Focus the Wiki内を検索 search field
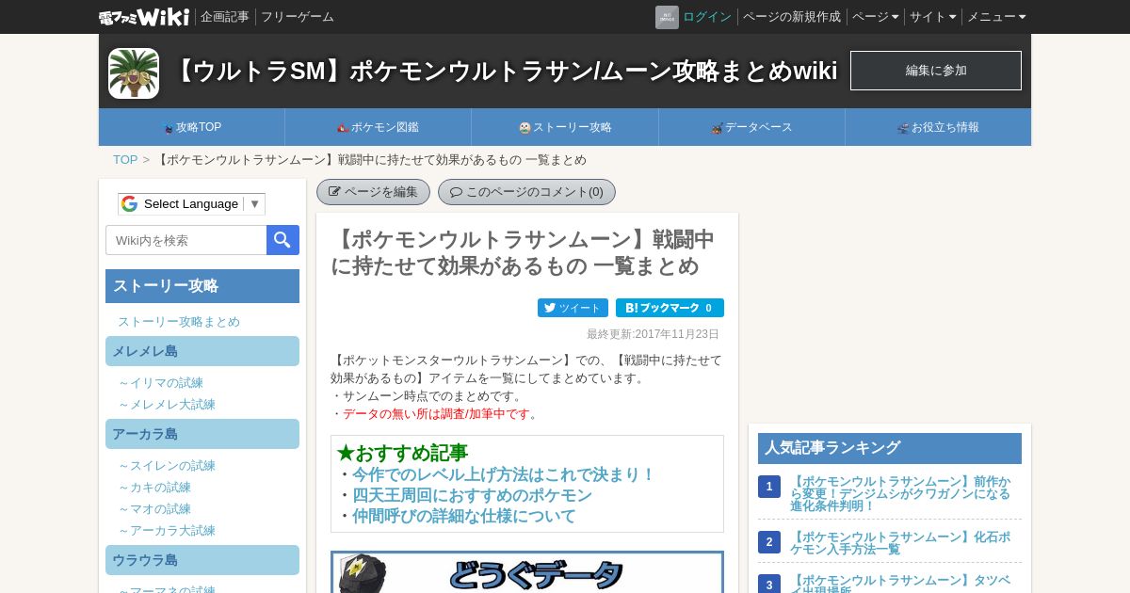The height and width of the screenshot is (593, 1130). pos(186,240)
